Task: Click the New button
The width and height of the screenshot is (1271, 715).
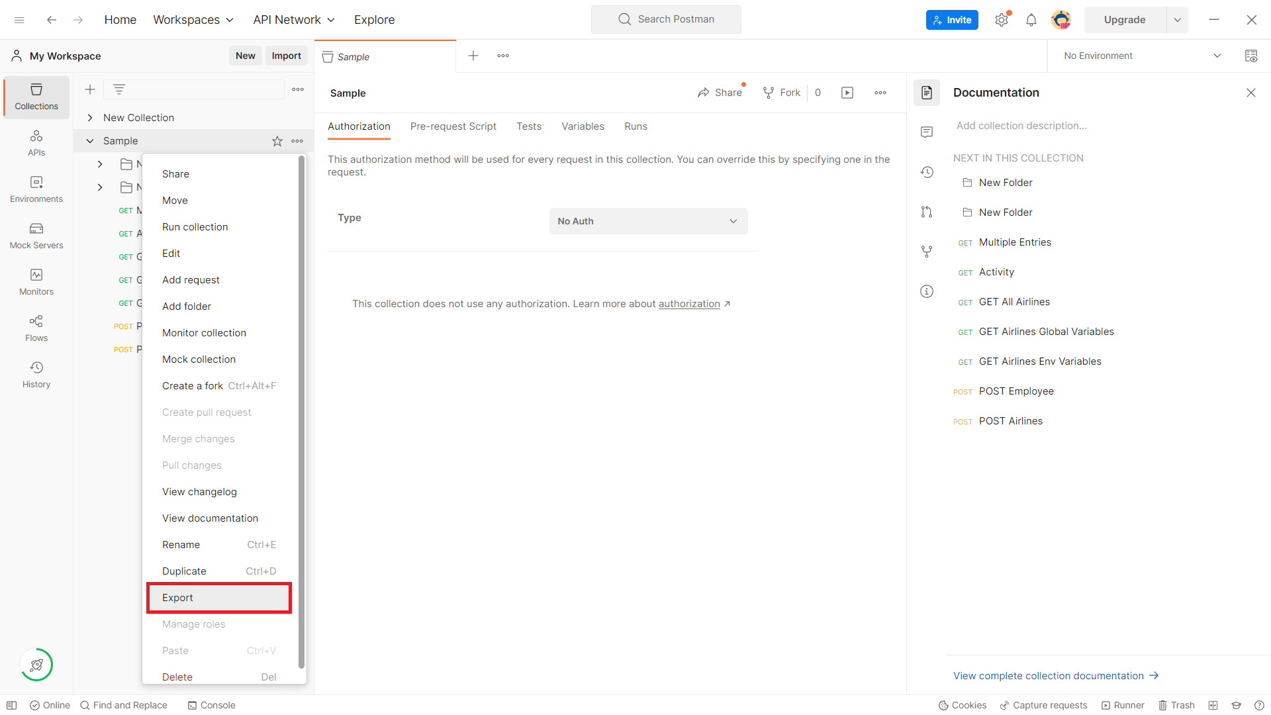Action: [x=245, y=56]
